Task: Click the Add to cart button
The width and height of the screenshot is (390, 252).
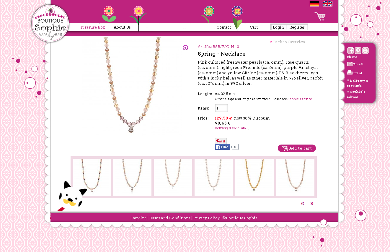Action: coord(297,148)
